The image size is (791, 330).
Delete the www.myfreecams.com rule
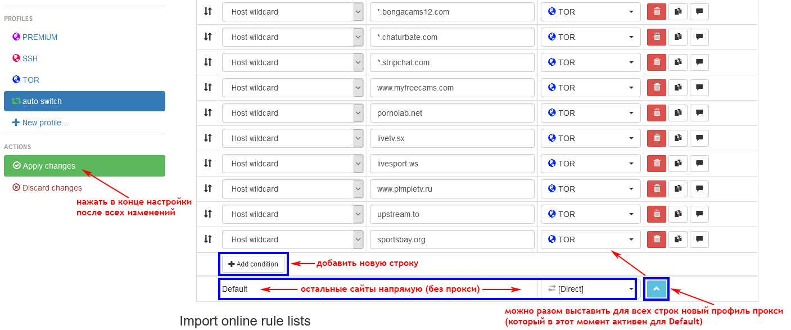point(656,88)
